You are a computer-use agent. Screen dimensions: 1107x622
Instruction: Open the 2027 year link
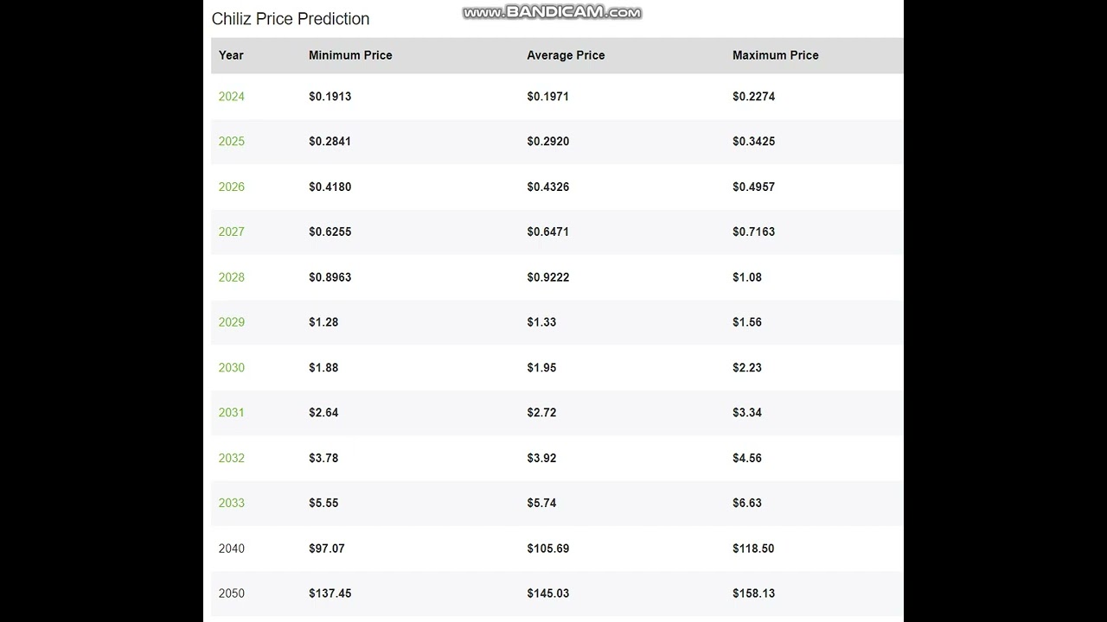[231, 232]
